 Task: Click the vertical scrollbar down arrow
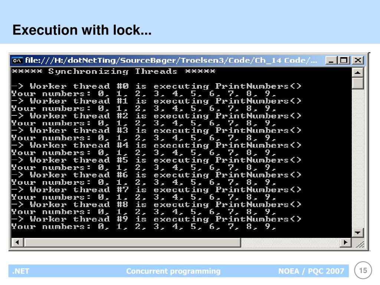(358, 233)
